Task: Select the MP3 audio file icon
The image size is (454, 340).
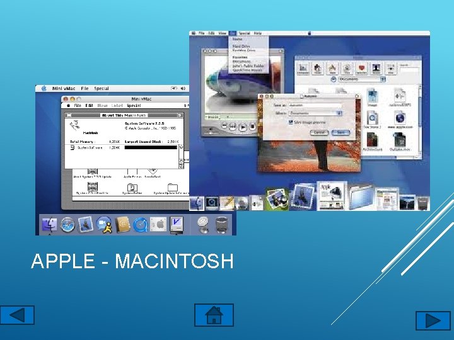Action: click(400, 97)
